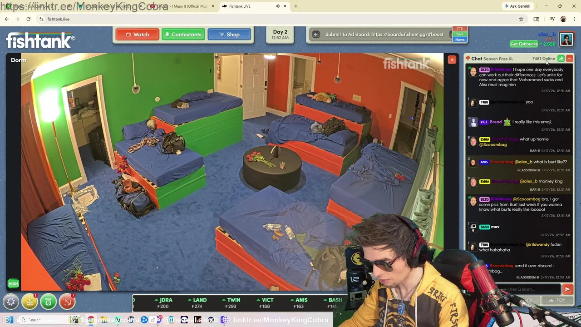Select the News filter tab
The height and width of the screenshot is (327, 581).
point(460,40)
